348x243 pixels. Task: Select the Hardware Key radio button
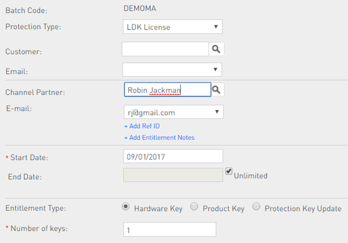click(x=125, y=206)
